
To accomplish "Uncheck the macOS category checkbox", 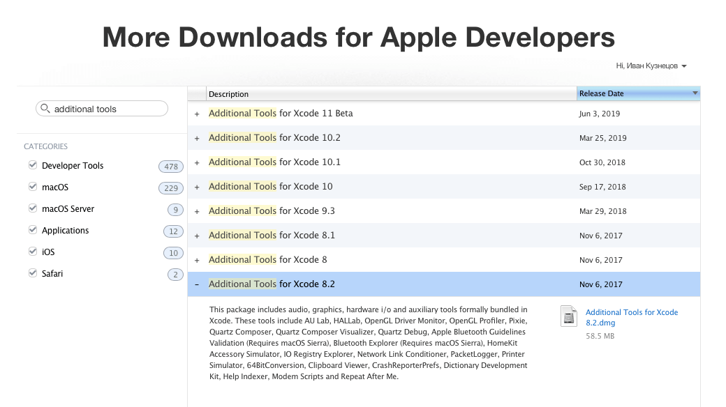I will click(x=33, y=186).
